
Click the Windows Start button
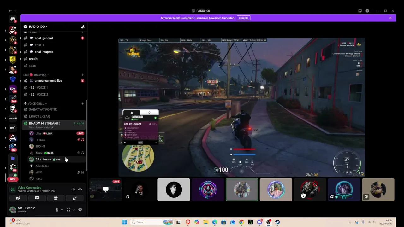point(124,222)
